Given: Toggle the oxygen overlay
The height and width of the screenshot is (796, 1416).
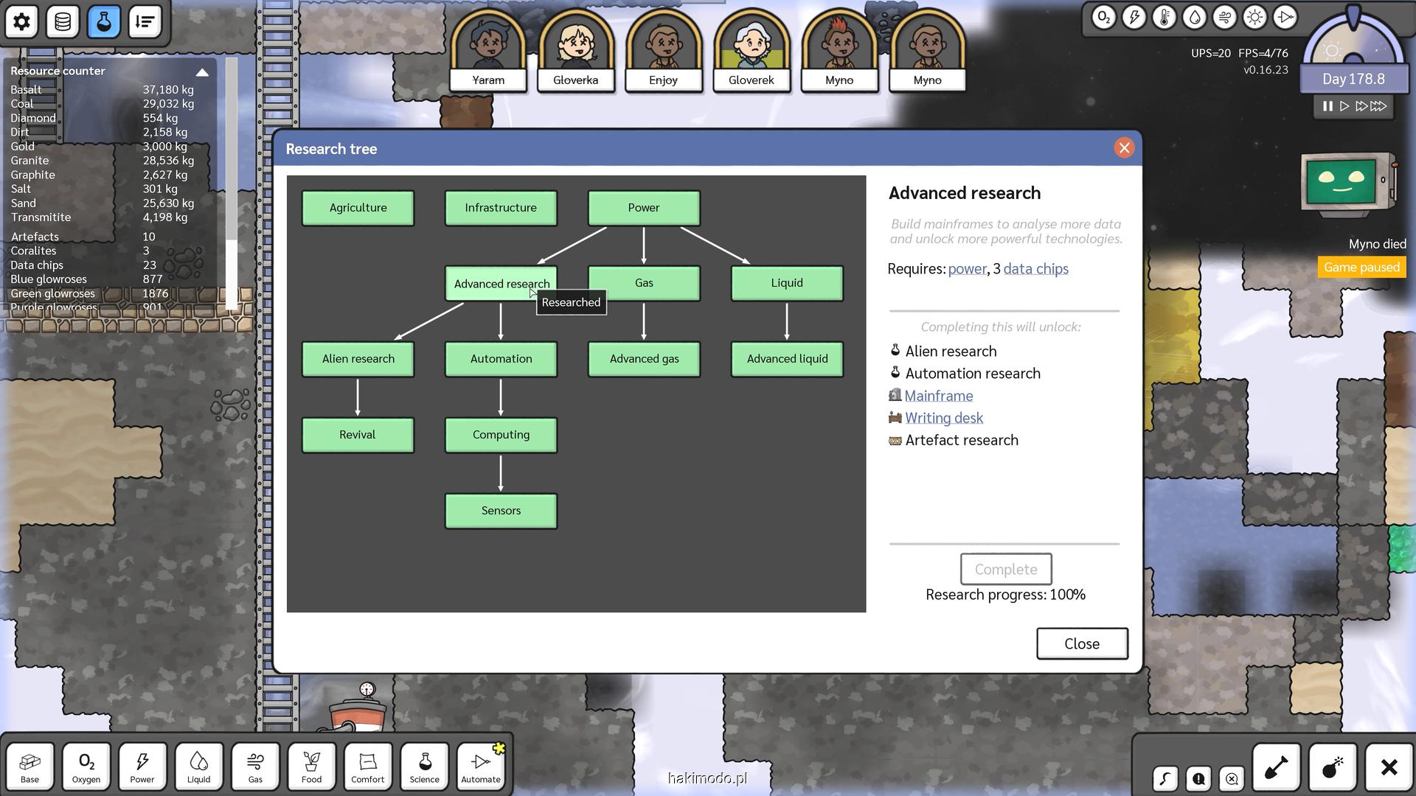Looking at the screenshot, I should (x=1103, y=17).
